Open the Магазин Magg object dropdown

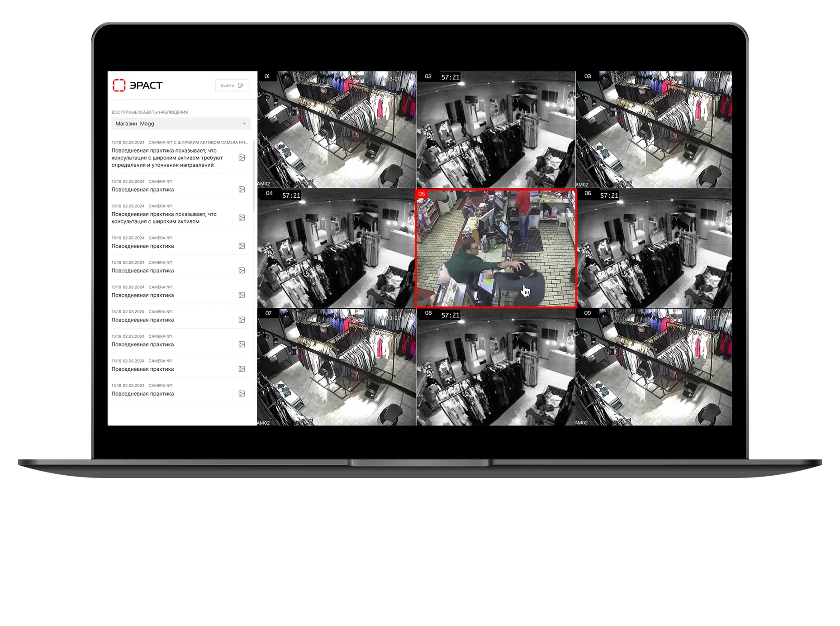tap(180, 124)
